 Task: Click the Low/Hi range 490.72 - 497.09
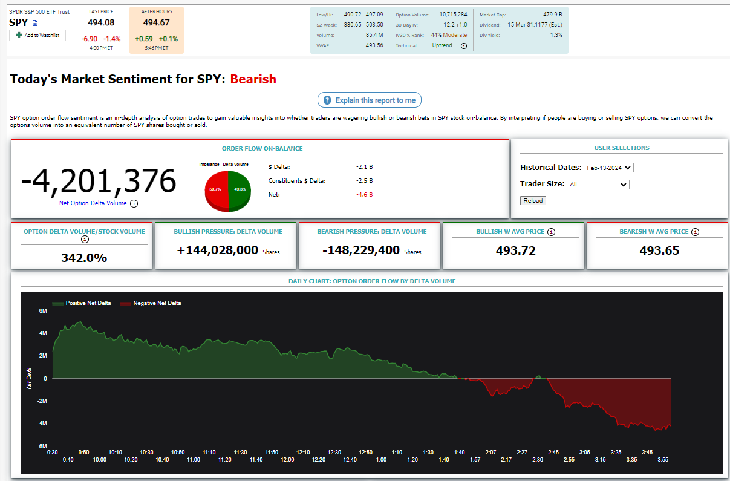pos(363,14)
